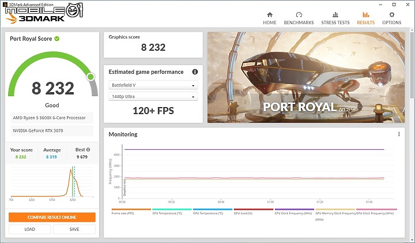
Task: Click the Port Royal banner image
Action: point(306,77)
